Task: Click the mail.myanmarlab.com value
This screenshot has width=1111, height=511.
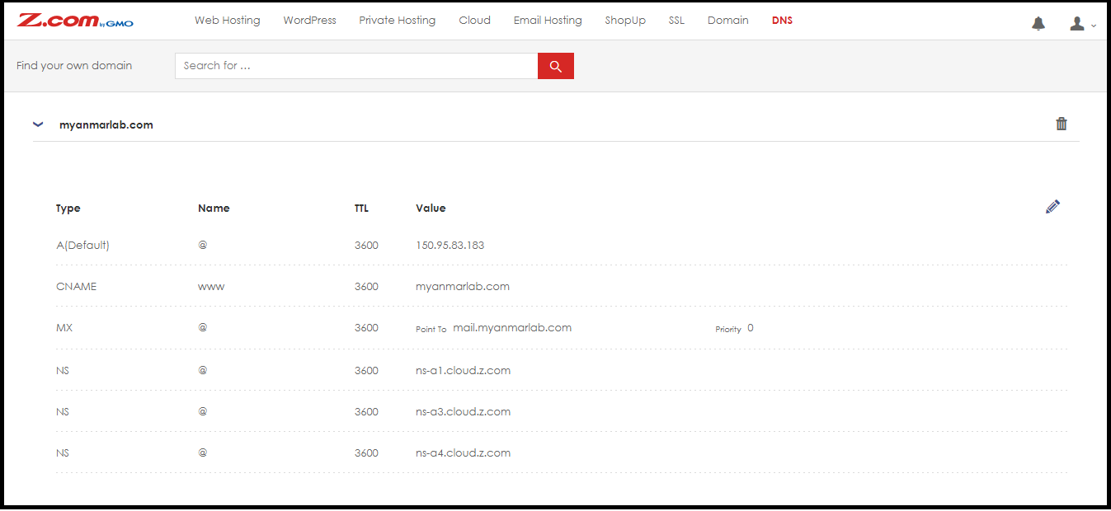Action: 512,328
